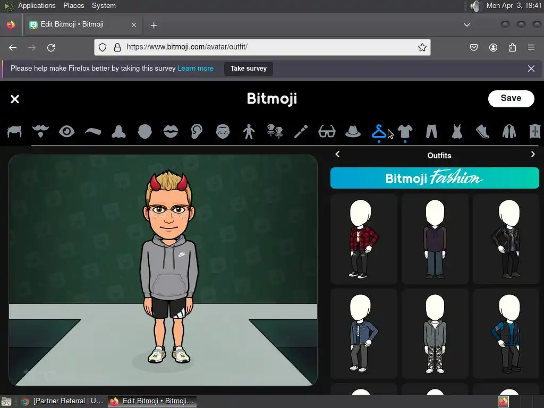
Task: Go to previous category with left chevron
Action: pyautogui.click(x=337, y=155)
